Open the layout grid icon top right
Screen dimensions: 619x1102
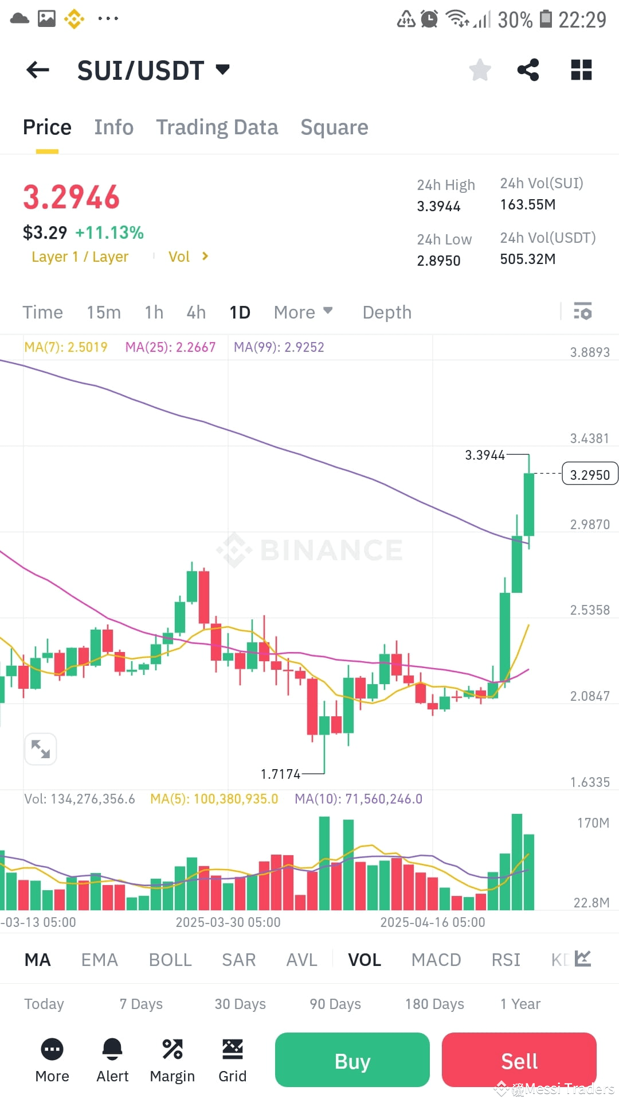pyautogui.click(x=581, y=69)
